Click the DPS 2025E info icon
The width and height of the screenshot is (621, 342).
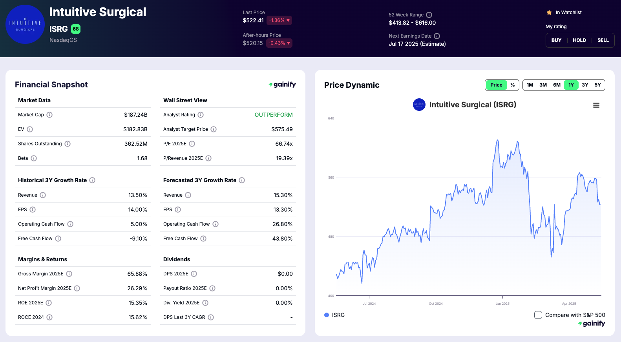click(194, 274)
